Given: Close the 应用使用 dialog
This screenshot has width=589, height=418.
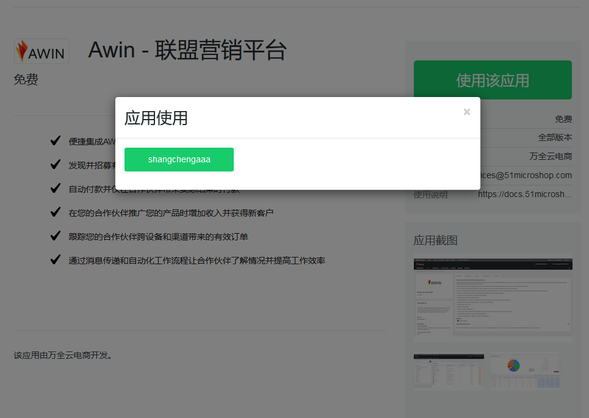Looking at the screenshot, I should 466,112.
